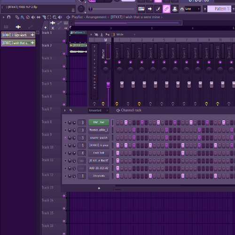Click the step edit arrow button
Image resolution: width=235 pixels, height=235 pixels.
149,9
